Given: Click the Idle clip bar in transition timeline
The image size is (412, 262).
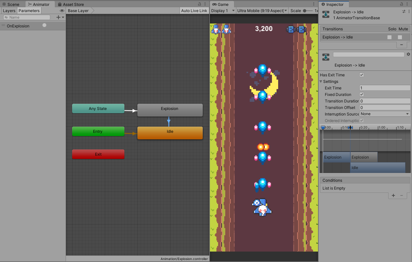Looking at the screenshot, I should pos(378,167).
